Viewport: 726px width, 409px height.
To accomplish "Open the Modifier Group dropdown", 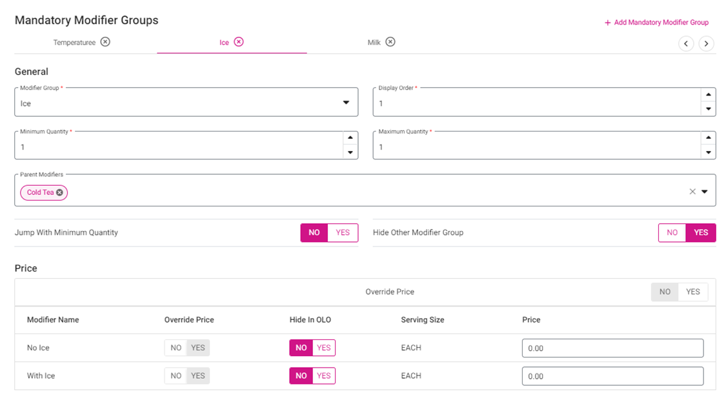I will coord(346,103).
